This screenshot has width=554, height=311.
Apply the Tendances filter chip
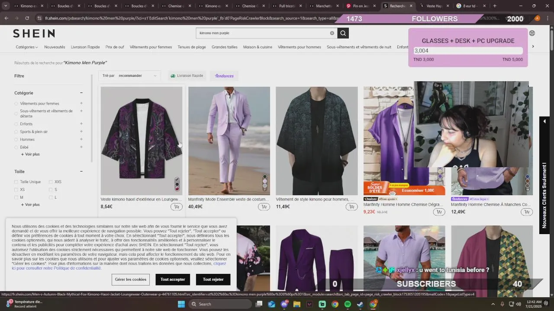(x=224, y=76)
